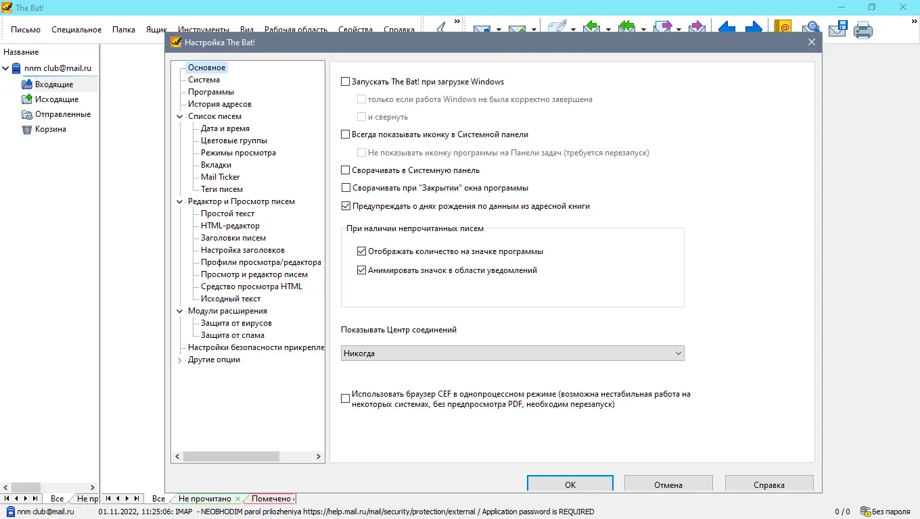
Task: Tick Всегда показывать иконку в Системной панели
Action: click(346, 134)
